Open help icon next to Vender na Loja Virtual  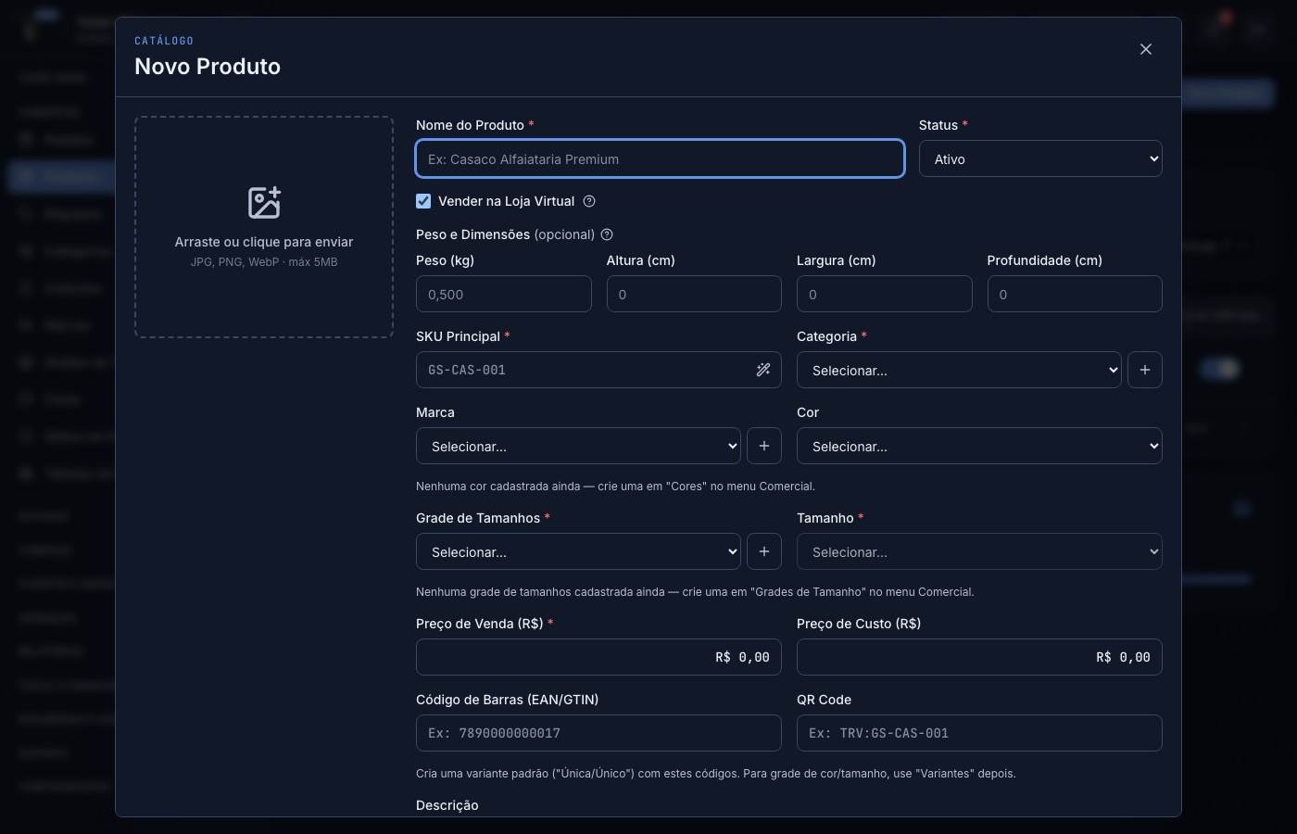pos(589,201)
